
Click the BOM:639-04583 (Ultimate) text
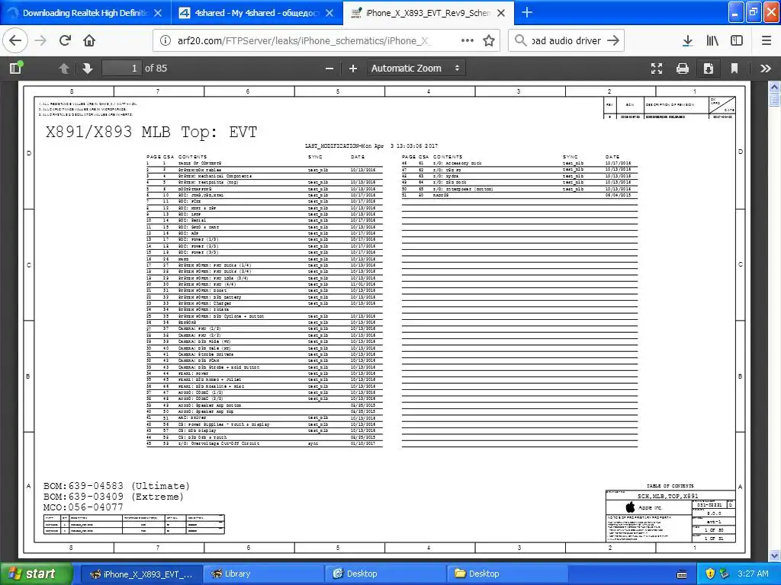click(117, 485)
